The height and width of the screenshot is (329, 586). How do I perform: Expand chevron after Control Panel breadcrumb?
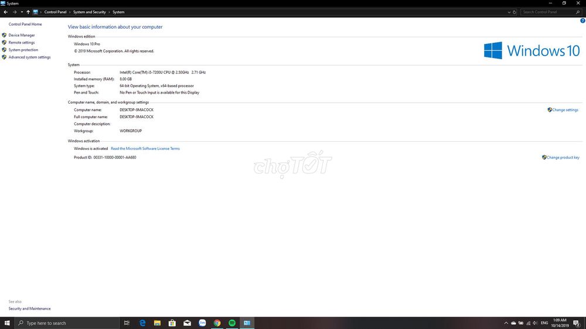[x=70, y=12]
